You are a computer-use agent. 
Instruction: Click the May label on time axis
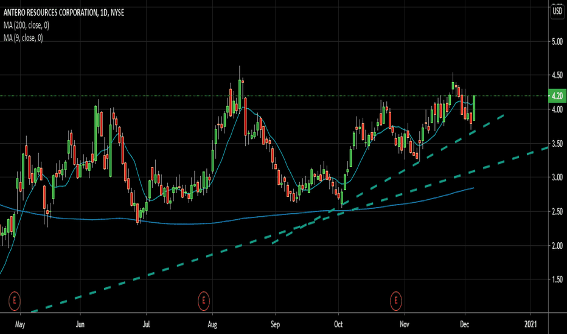(20, 325)
